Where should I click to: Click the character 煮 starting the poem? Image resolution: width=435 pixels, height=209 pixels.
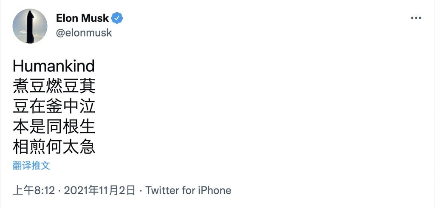click(21, 87)
